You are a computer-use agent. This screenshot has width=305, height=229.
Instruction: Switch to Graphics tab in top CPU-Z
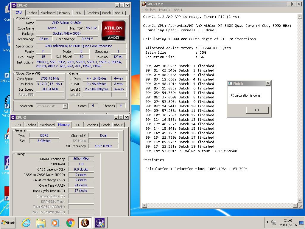click(93, 13)
